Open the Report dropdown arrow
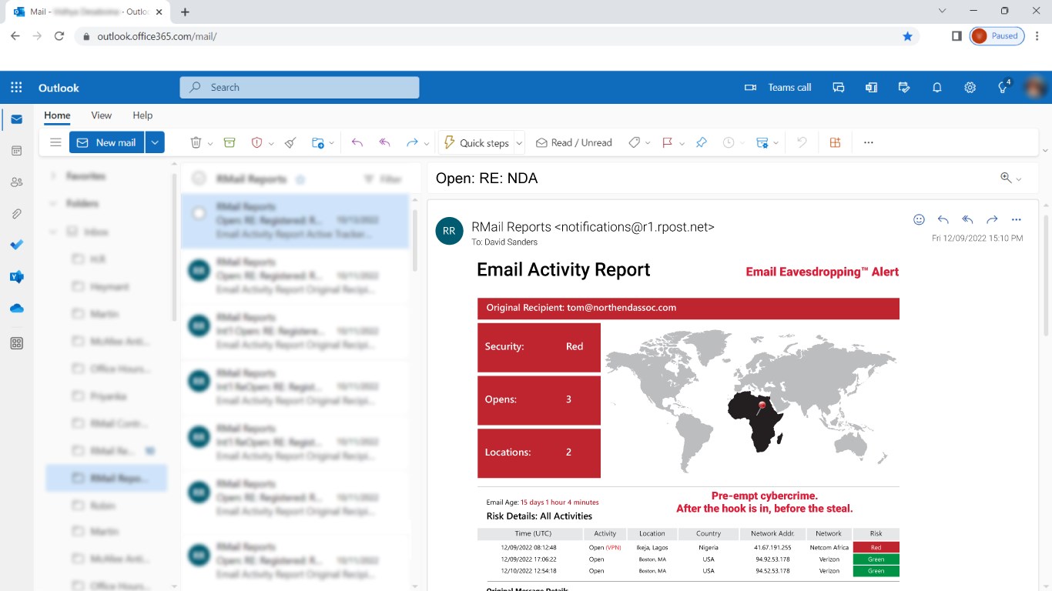The height and width of the screenshot is (591, 1052). 272,143
